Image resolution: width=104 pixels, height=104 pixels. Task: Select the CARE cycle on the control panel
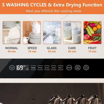pyautogui.click(x=53, y=68)
